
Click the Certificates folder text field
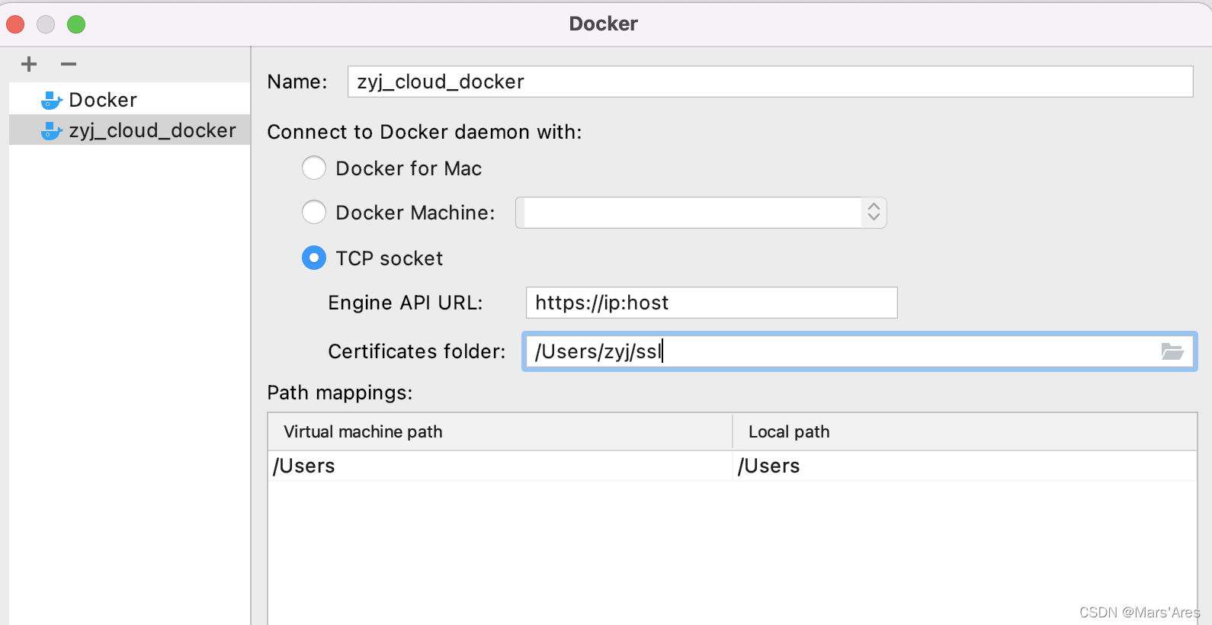coord(838,351)
